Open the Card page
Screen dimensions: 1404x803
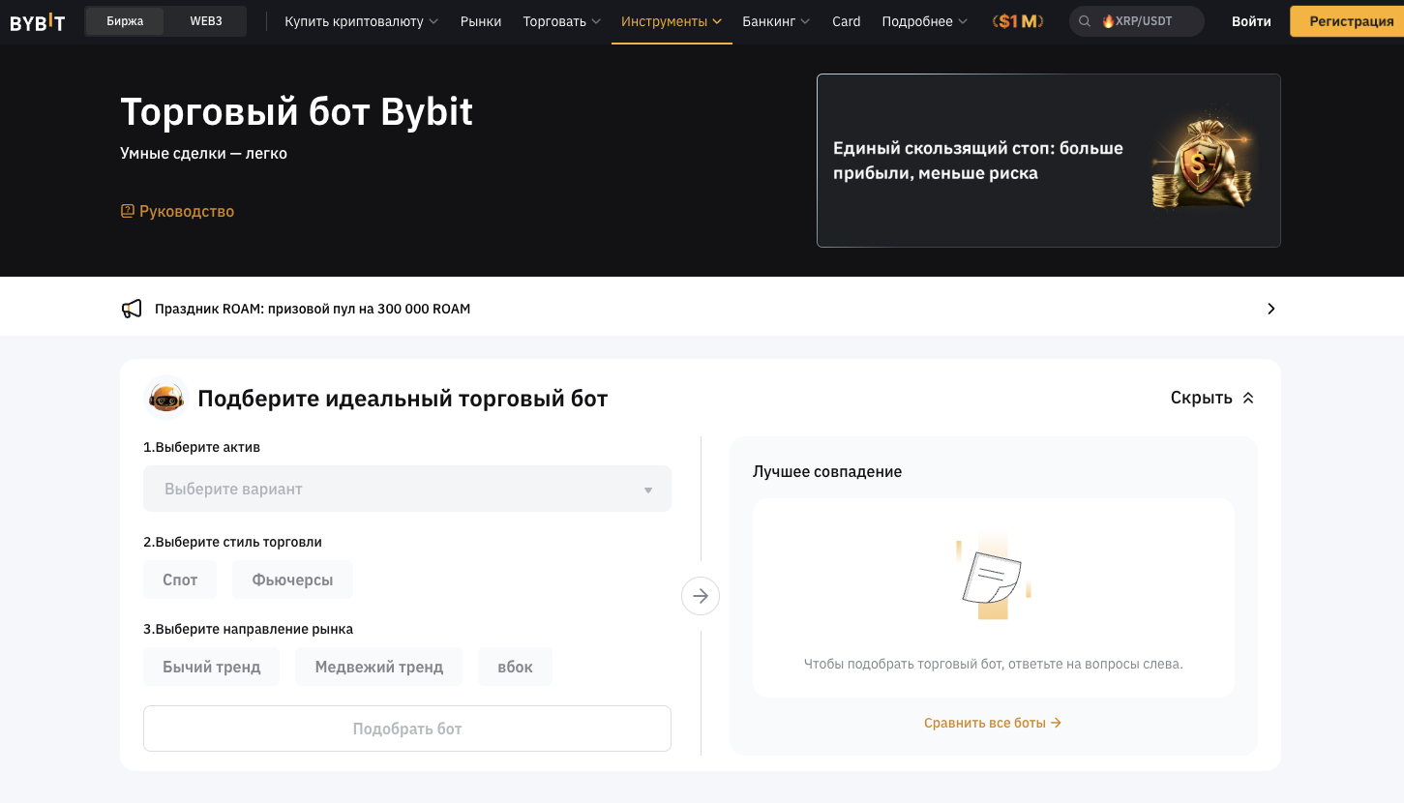coord(846,21)
